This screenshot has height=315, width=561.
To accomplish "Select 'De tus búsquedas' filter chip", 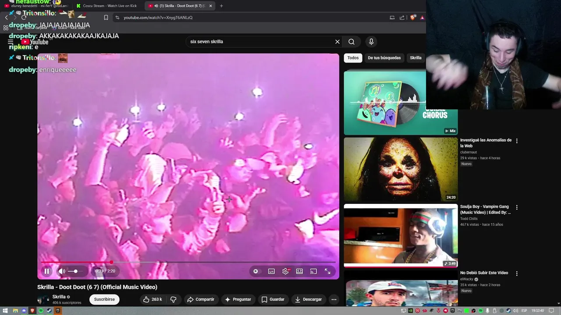I will [384, 58].
